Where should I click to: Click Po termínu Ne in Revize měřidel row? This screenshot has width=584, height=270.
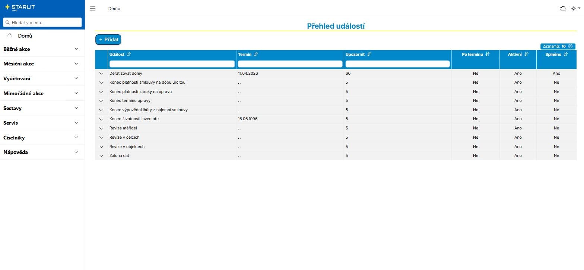476,128
